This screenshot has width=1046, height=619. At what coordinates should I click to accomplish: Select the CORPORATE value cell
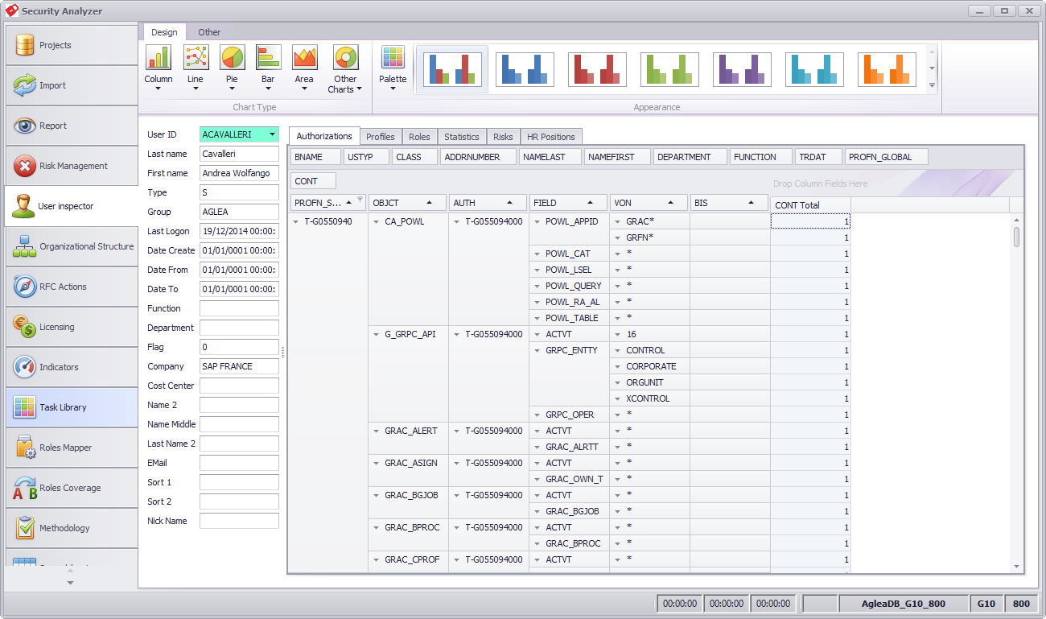(649, 366)
